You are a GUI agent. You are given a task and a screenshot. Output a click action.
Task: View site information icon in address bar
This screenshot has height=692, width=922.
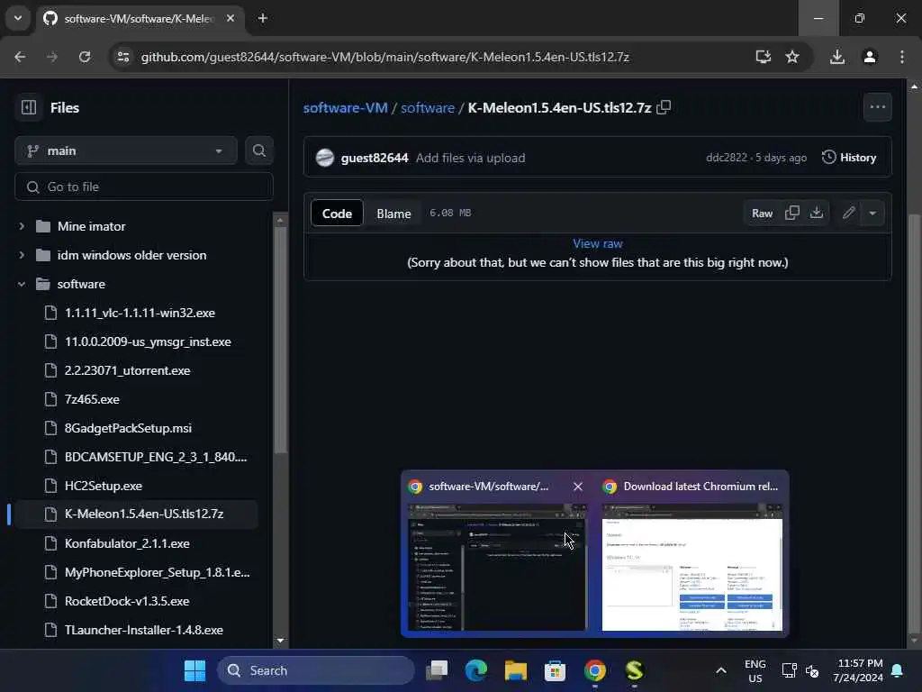pyautogui.click(x=122, y=57)
